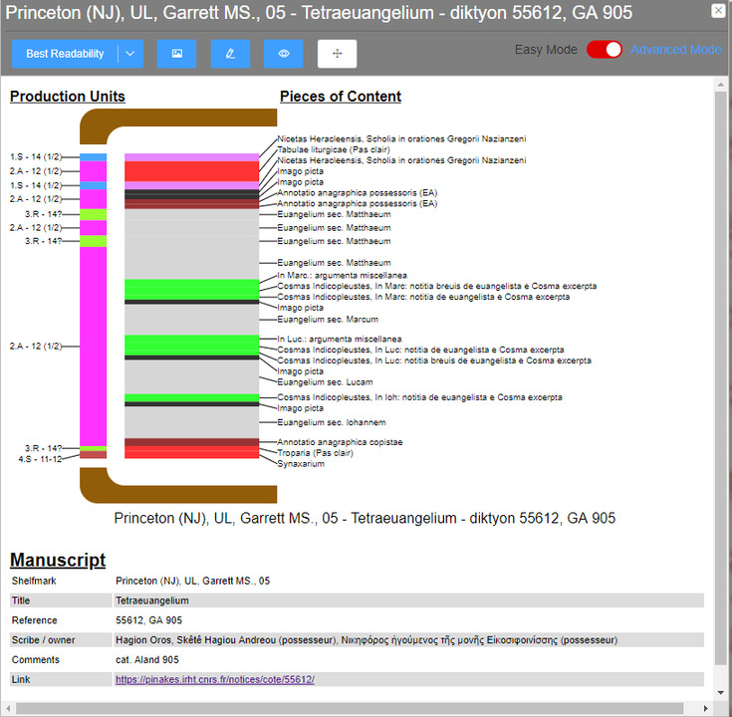Click the Easy Mode label
Image resolution: width=732 pixels, height=717 pixels.
pyautogui.click(x=546, y=50)
